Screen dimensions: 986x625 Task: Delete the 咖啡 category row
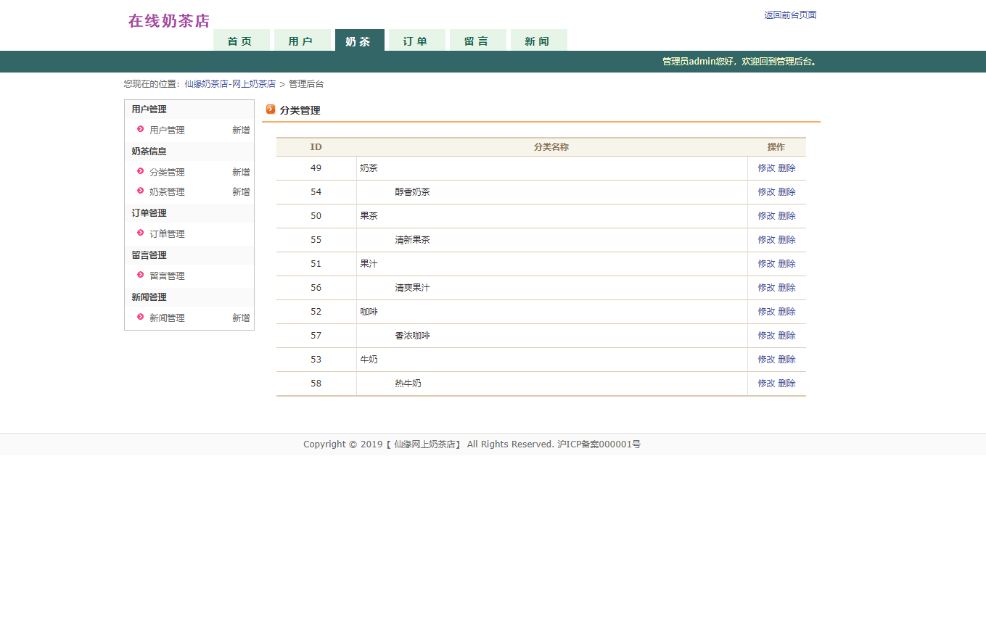click(x=786, y=312)
